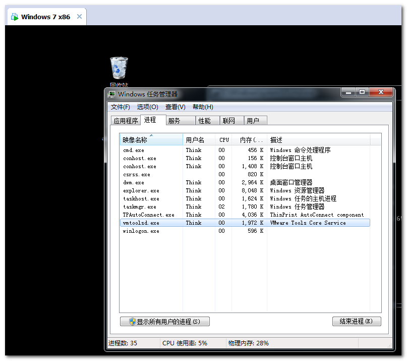Click the 结束进程(E) button
Screen dimensions: 407x361
coord(357,321)
